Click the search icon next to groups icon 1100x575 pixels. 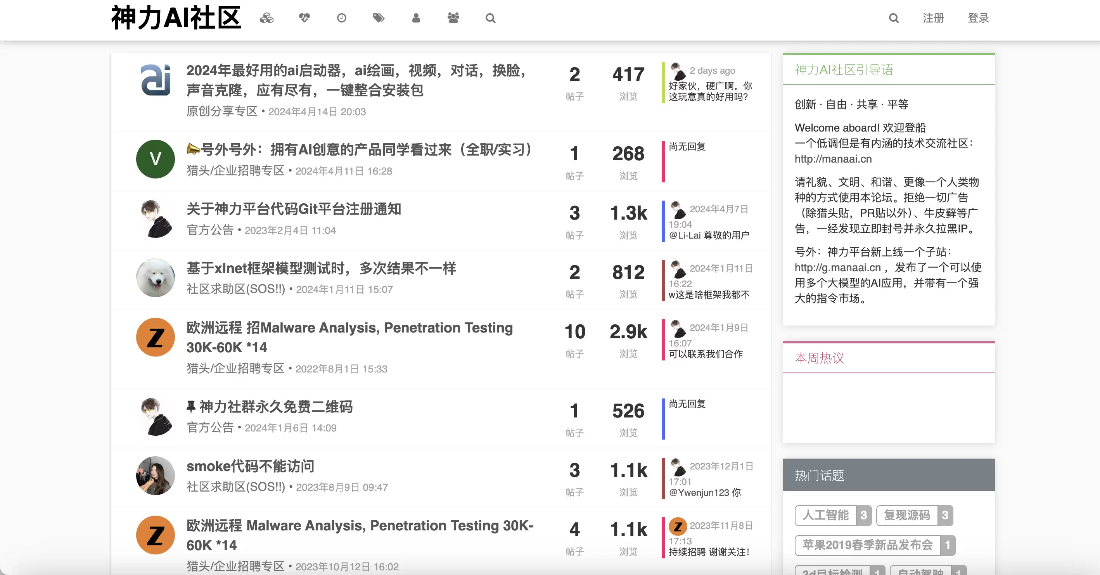coord(490,18)
